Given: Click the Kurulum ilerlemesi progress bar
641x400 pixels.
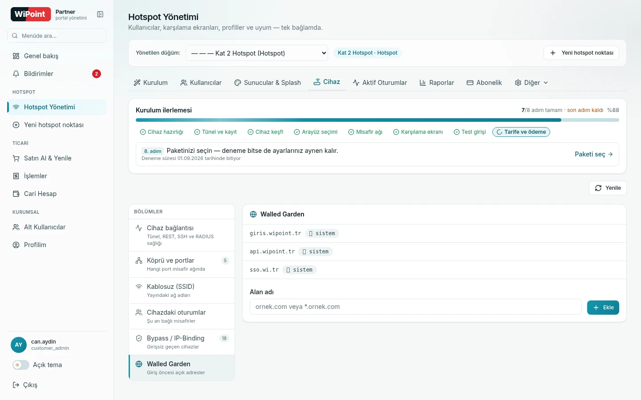Looking at the screenshot, I should coord(377,120).
